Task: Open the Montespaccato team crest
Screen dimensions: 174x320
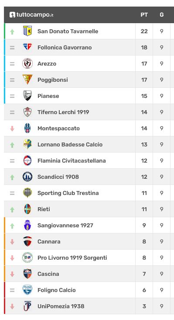Action: (x=27, y=128)
